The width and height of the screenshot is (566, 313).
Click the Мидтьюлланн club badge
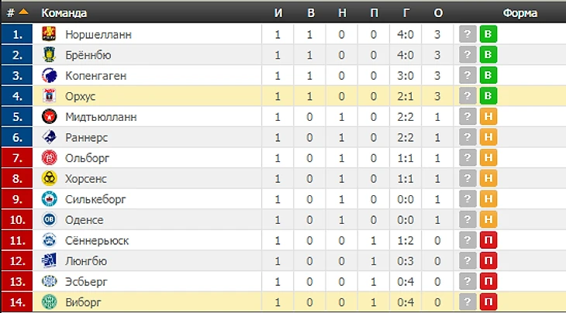click(x=49, y=116)
